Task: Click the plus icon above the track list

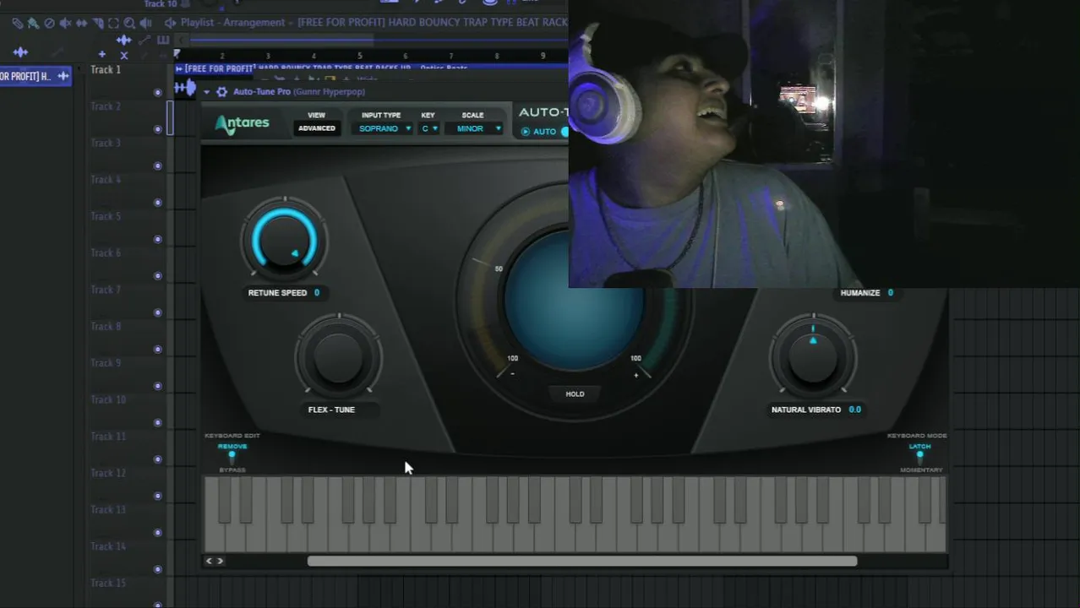Action: (102, 54)
